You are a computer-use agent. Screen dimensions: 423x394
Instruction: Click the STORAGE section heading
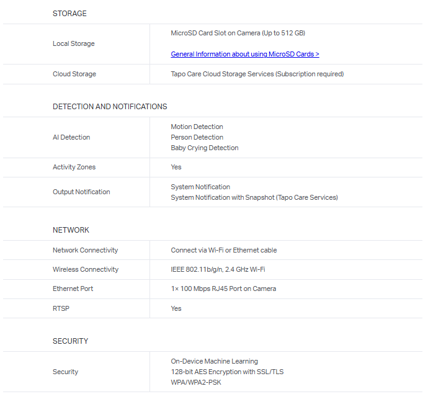69,14
